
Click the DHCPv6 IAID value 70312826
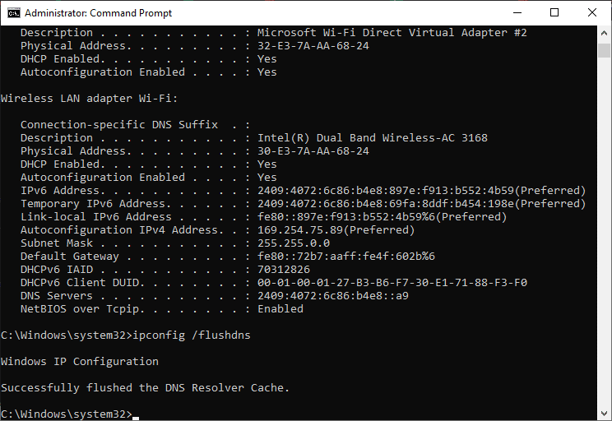[x=284, y=270]
